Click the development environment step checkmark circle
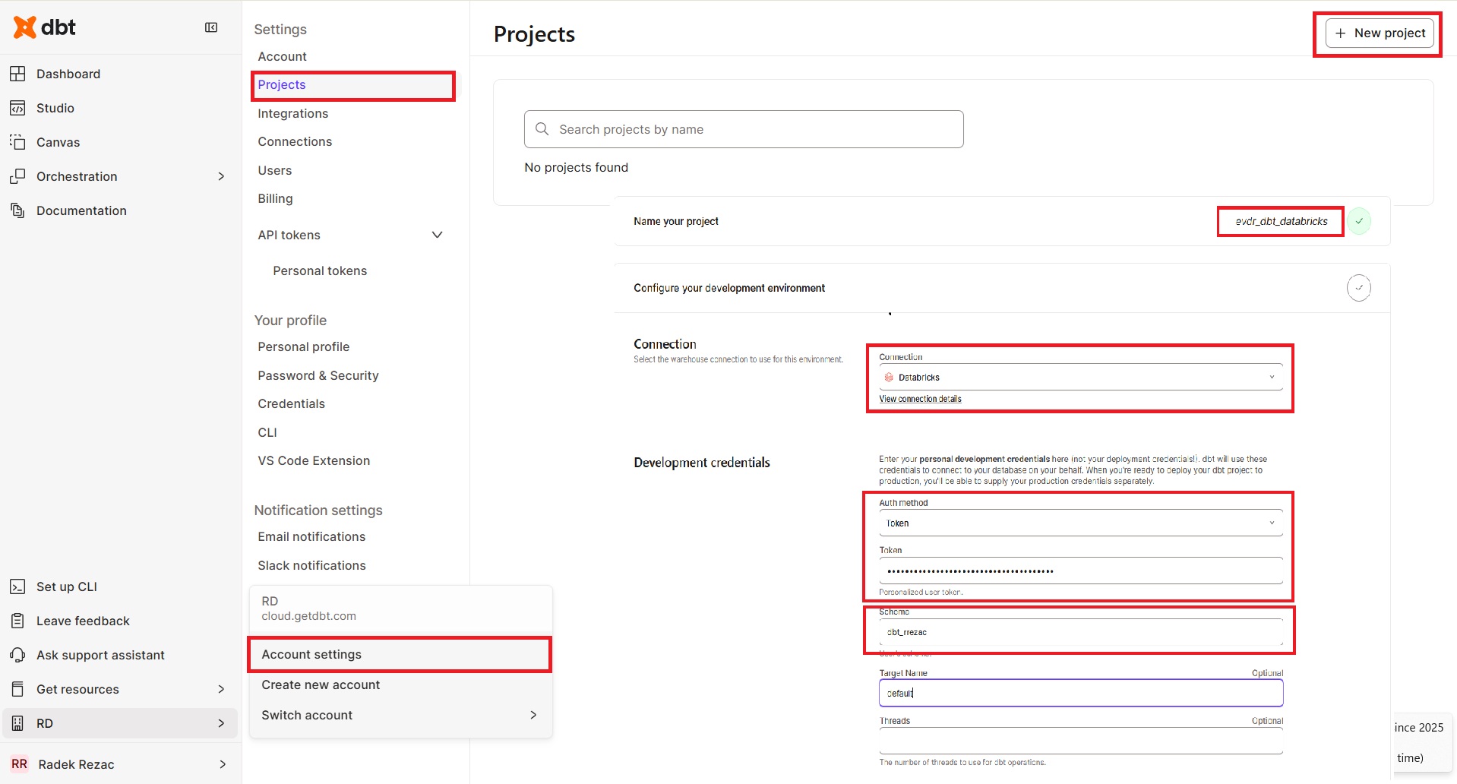The height and width of the screenshot is (784, 1457). click(x=1358, y=288)
